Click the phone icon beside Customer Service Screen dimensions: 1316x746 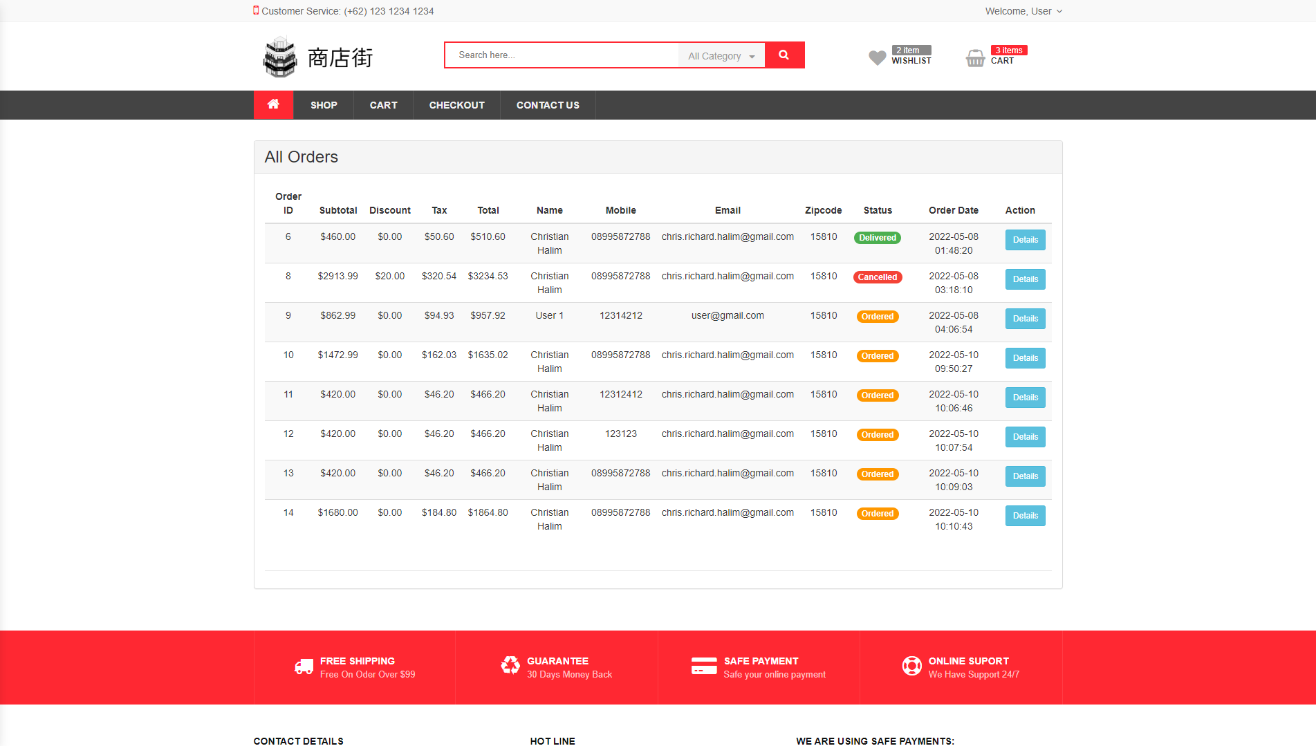[x=256, y=10]
